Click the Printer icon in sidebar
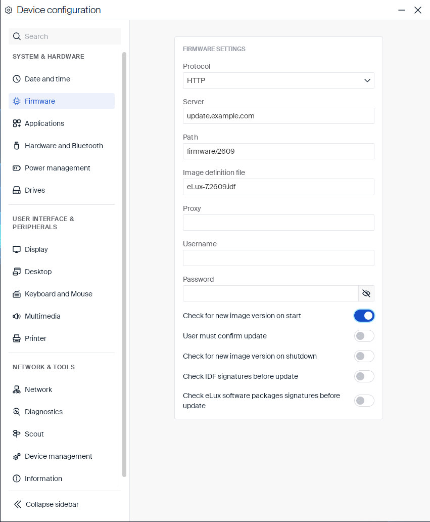Screen dimensions: 430x522 [17, 338]
